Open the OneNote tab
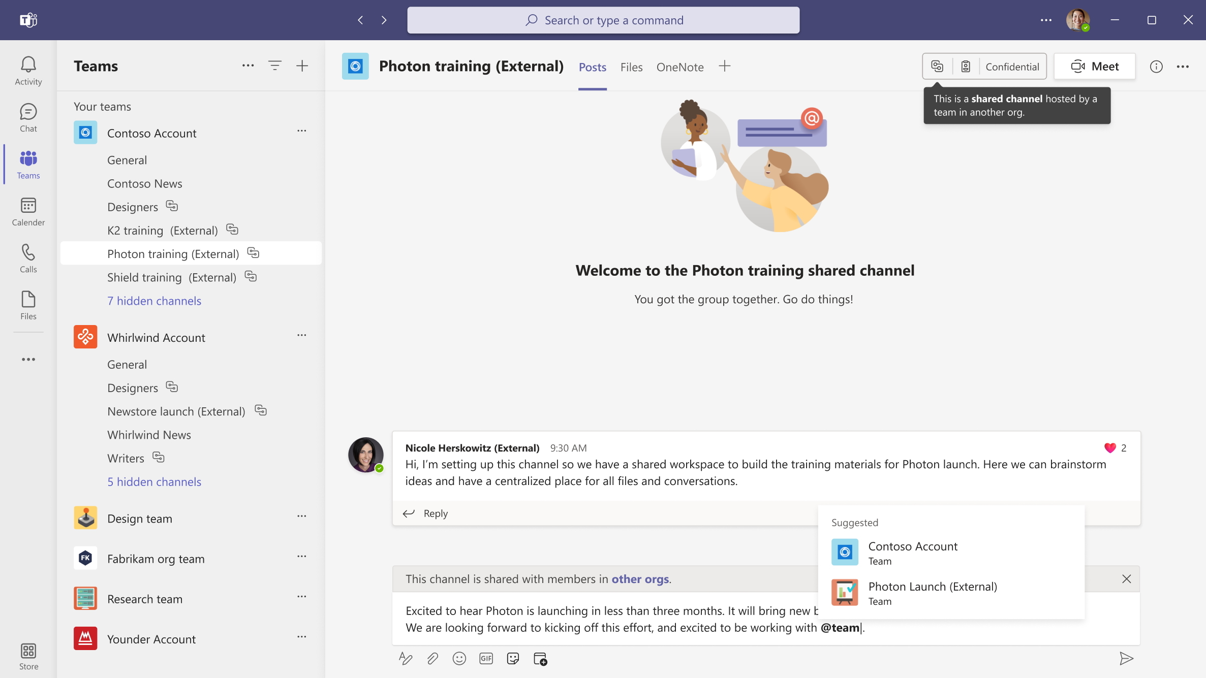 tap(680, 67)
